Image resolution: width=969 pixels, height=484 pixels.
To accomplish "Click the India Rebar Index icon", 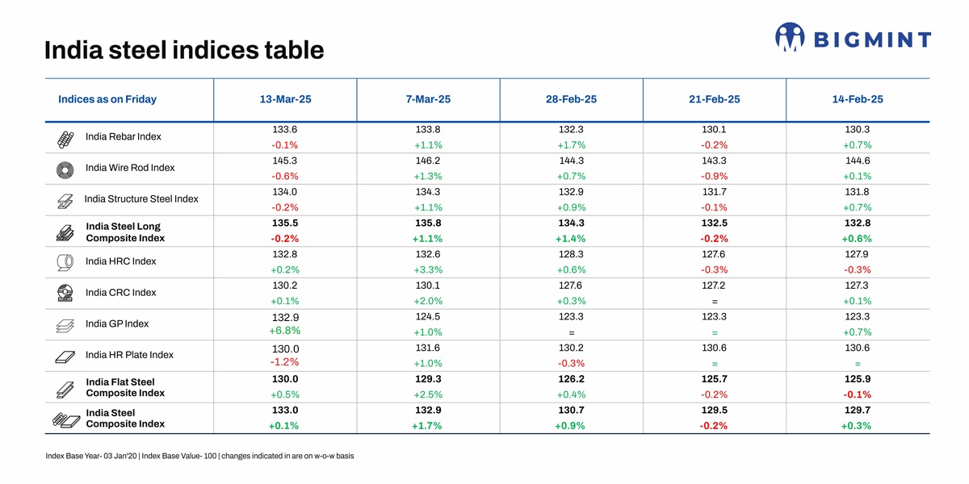I will pyautogui.click(x=66, y=139).
